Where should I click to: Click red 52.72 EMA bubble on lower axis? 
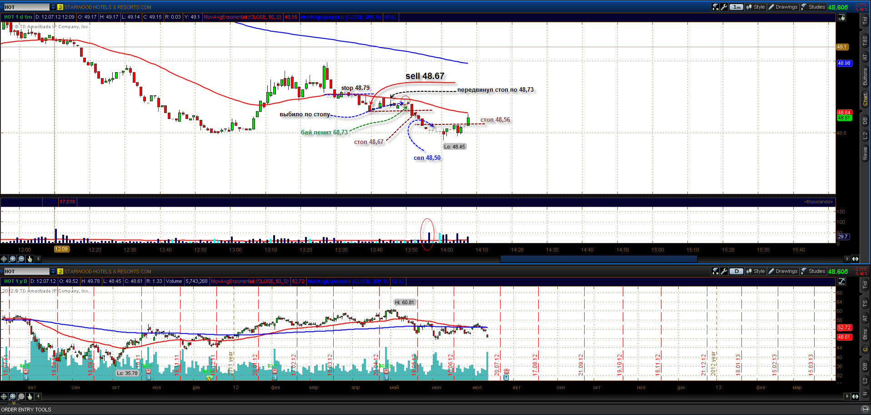(x=844, y=327)
